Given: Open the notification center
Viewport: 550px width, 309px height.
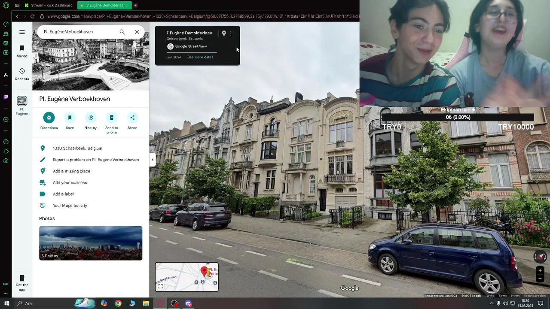Looking at the screenshot, I should [541, 303].
